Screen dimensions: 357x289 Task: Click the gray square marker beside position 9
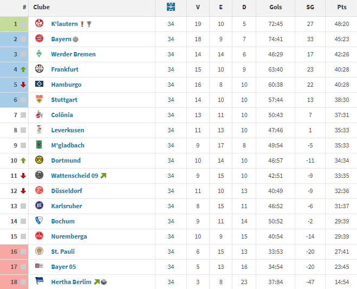click(23, 145)
